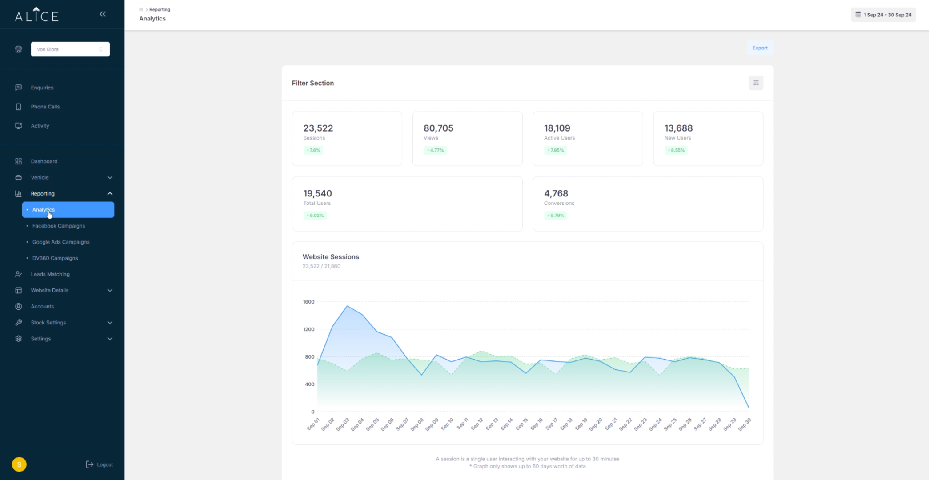This screenshot has width=929, height=480.
Task: Collapse the Reporting menu section
Action: point(110,194)
